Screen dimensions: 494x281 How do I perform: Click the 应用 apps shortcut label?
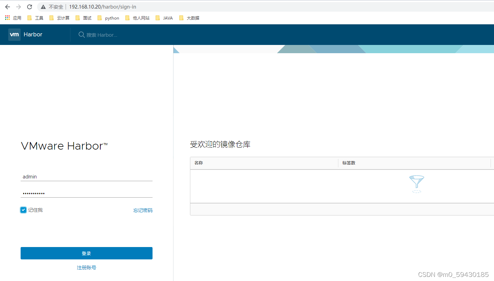click(17, 18)
